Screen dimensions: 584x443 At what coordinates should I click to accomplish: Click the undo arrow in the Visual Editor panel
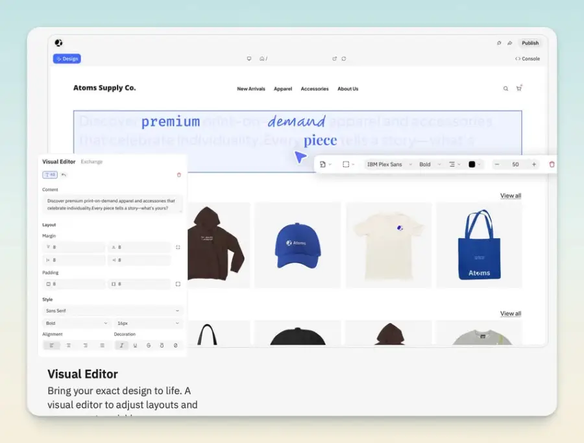click(x=64, y=174)
